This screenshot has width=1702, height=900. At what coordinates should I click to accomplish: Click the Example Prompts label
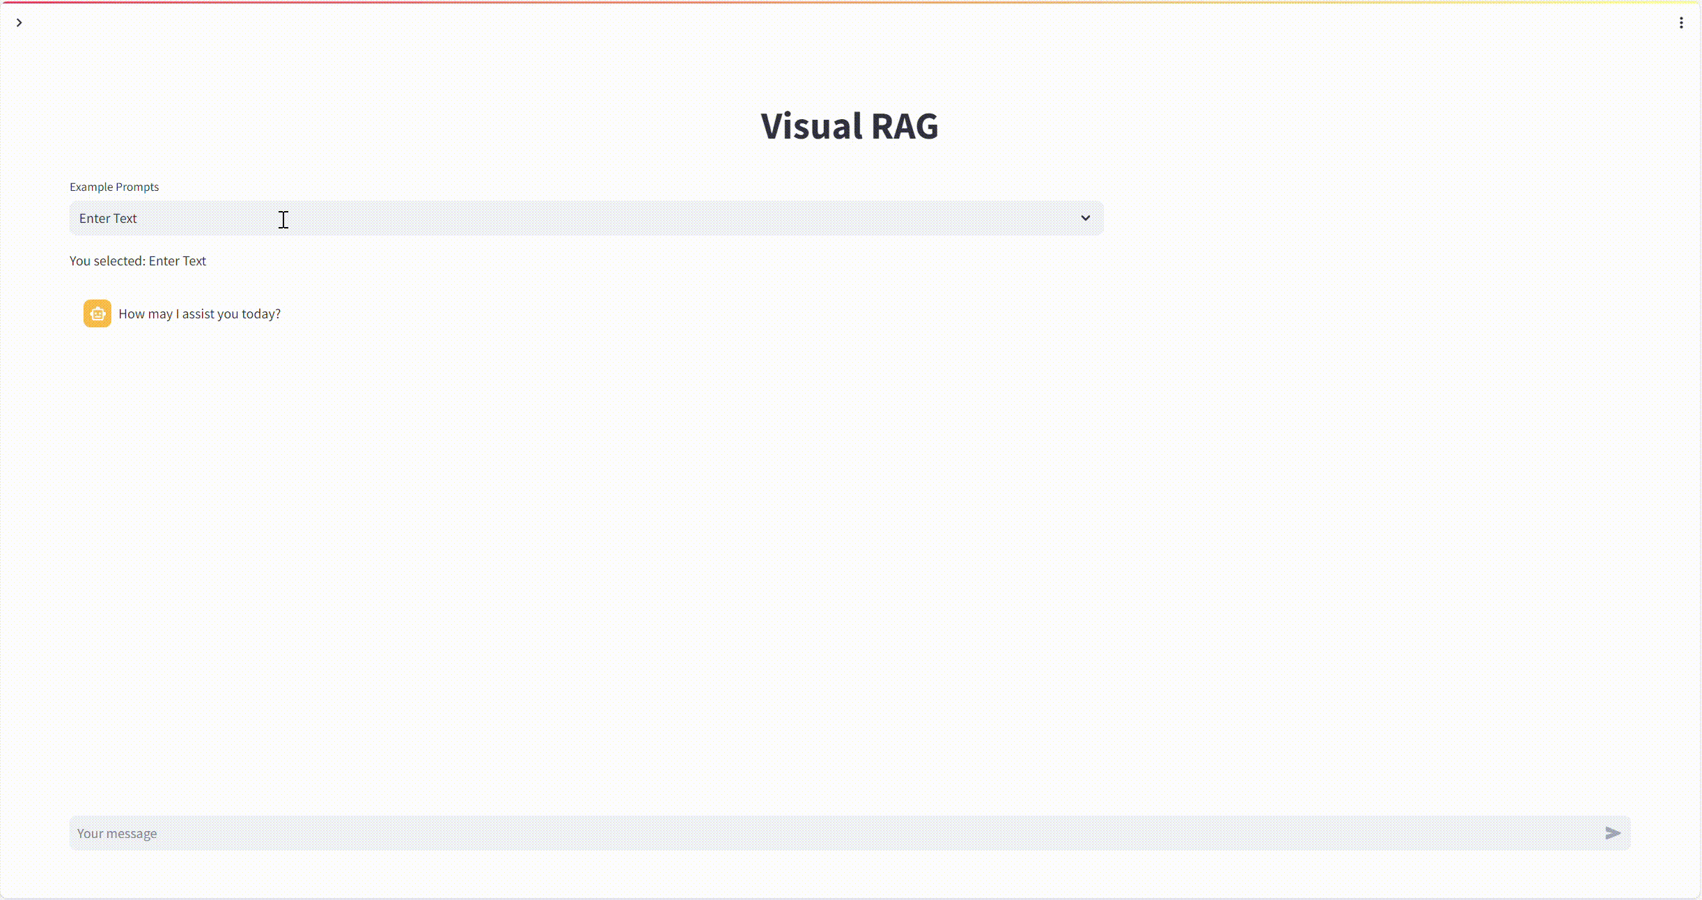pos(114,187)
